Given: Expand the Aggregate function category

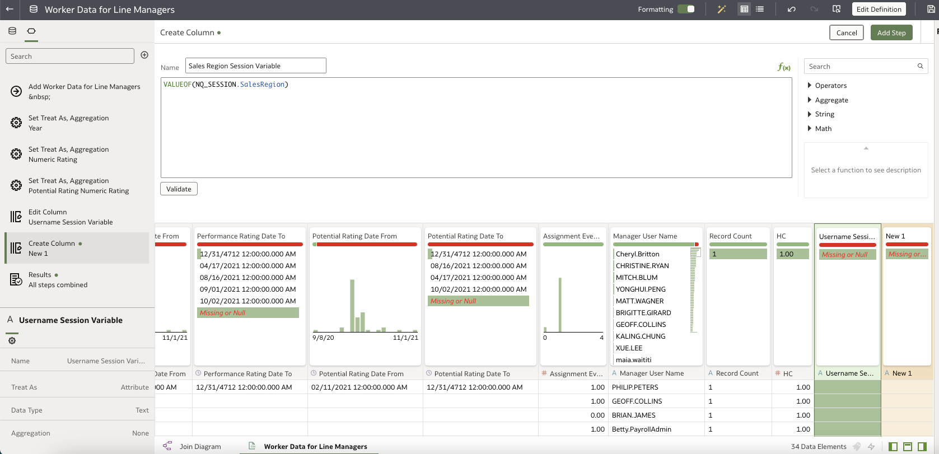Looking at the screenshot, I should click(x=831, y=100).
